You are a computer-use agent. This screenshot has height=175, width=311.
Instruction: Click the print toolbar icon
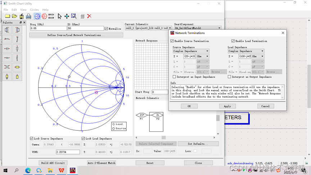(28, 16)
